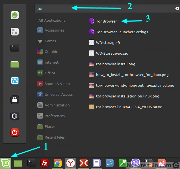This screenshot has width=180, height=169.
Task: Open tor-browser-installation-on-linux.png
Action: 124,96
